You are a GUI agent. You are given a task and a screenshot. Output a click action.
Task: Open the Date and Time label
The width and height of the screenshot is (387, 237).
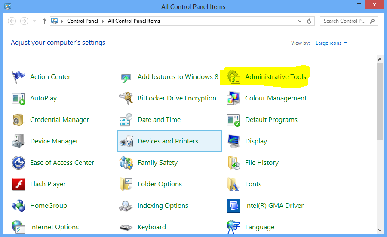pyautogui.click(x=159, y=120)
